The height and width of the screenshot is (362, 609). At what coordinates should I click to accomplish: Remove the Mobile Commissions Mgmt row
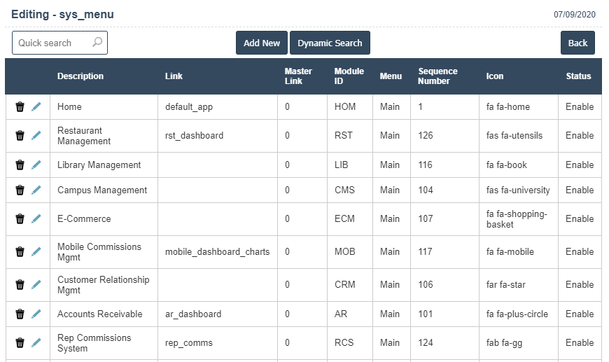pos(20,252)
